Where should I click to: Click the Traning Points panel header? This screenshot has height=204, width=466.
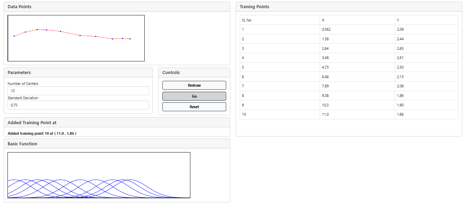(254, 7)
